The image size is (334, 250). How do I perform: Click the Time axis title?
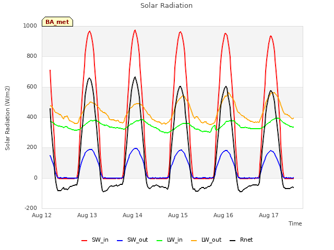295,223
